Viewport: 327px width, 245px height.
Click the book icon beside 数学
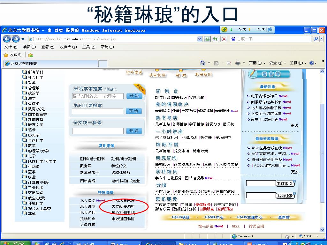click(x=24, y=145)
